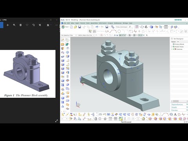Click the New file icon in NX toolbar
Image resolution: width=188 pixels, height=141 pixels.
[71, 27]
